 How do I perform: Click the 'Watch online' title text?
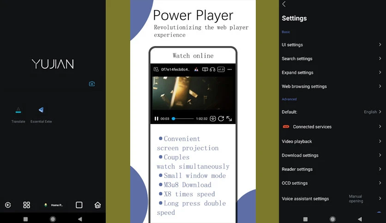tap(193, 56)
